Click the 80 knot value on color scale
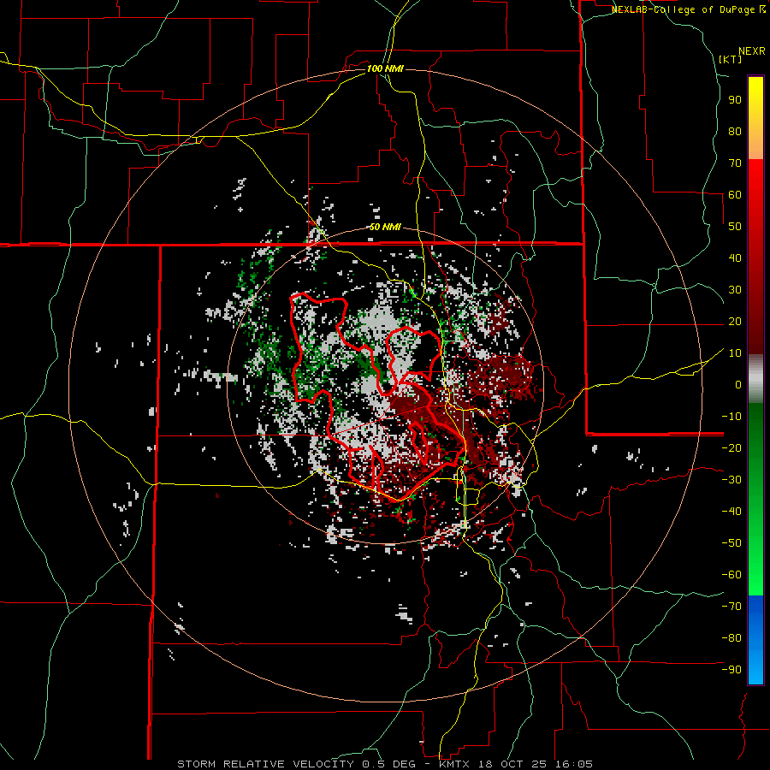Viewport: 770px width, 770px height. (x=735, y=131)
